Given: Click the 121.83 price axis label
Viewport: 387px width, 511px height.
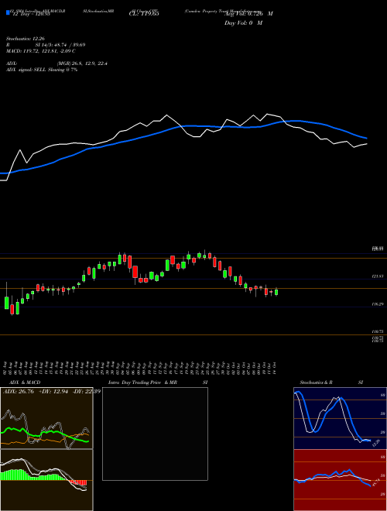Looking at the screenshot, I should tap(378, 276).
